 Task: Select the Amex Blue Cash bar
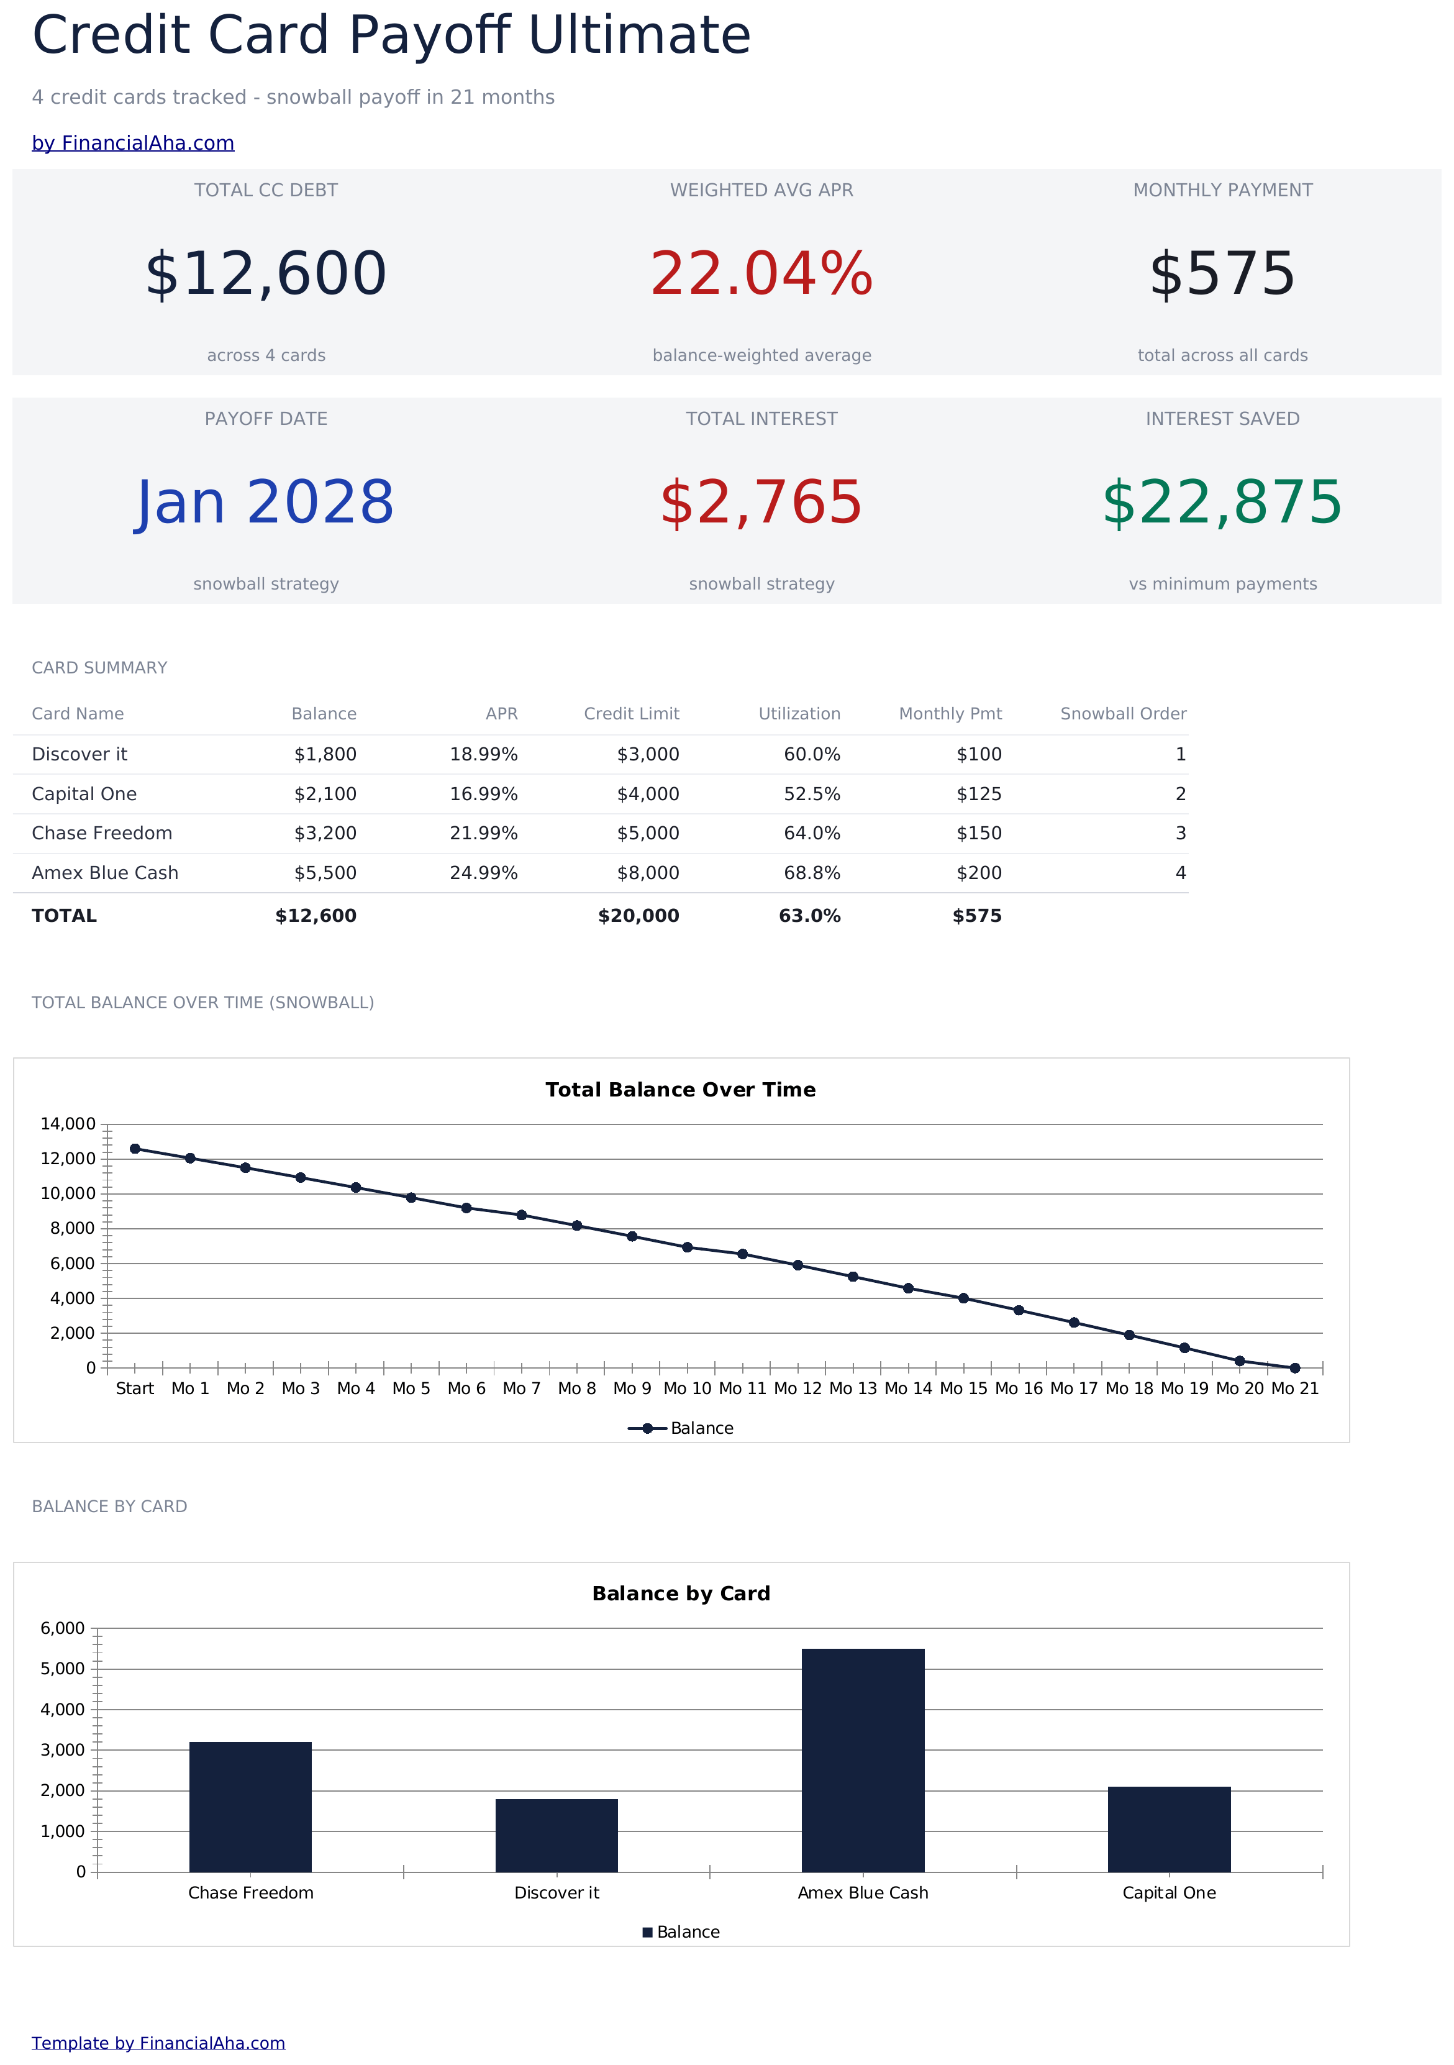click(x=862, y=1760)
